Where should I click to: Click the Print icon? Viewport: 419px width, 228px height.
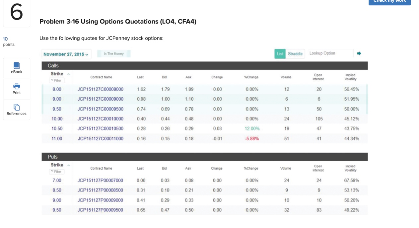[16, 89]
